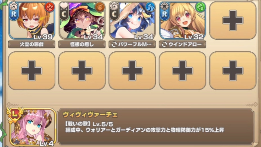Viewport: 261px width, 147px height.
Task: Click the L leader badge on Vivivaache
Action: point(15,115)
